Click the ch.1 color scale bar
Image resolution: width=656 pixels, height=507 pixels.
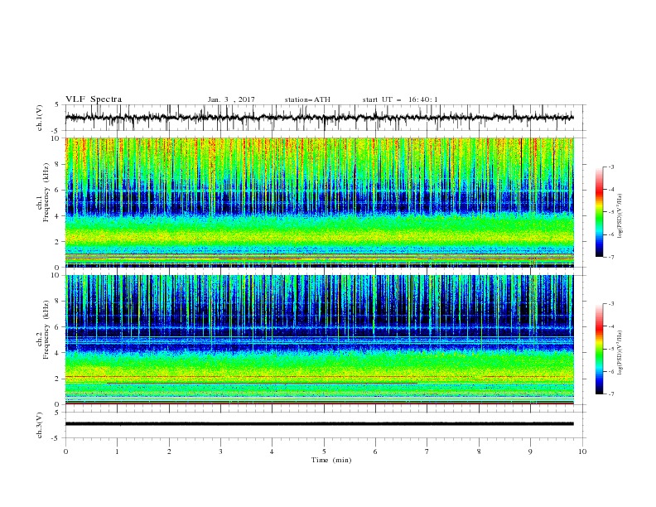(x=600, y=212)
